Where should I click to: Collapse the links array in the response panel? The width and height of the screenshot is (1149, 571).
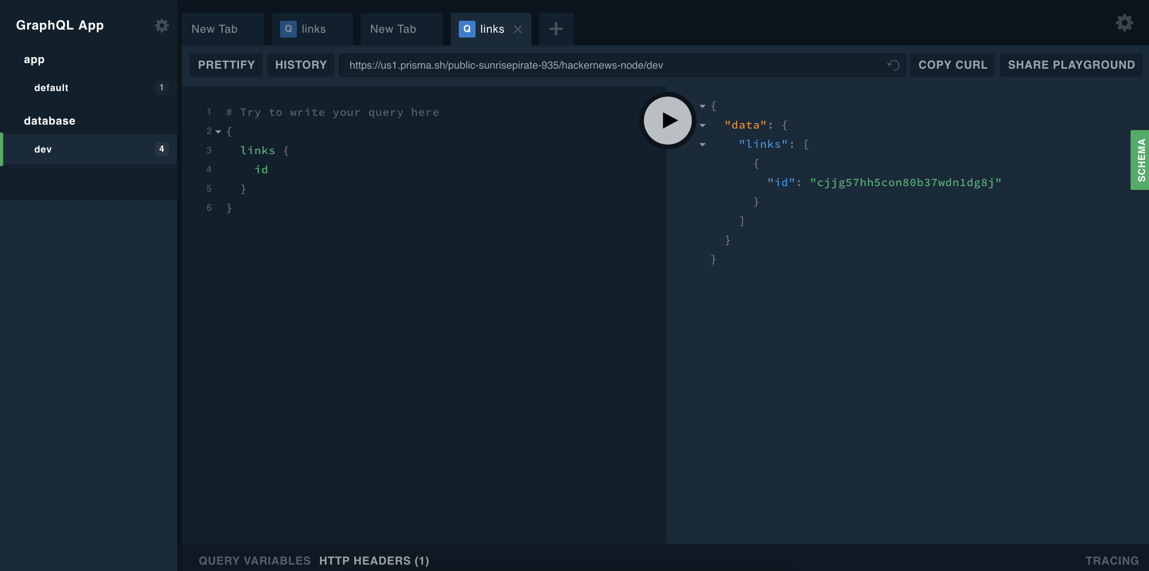[x=703, y=145]
